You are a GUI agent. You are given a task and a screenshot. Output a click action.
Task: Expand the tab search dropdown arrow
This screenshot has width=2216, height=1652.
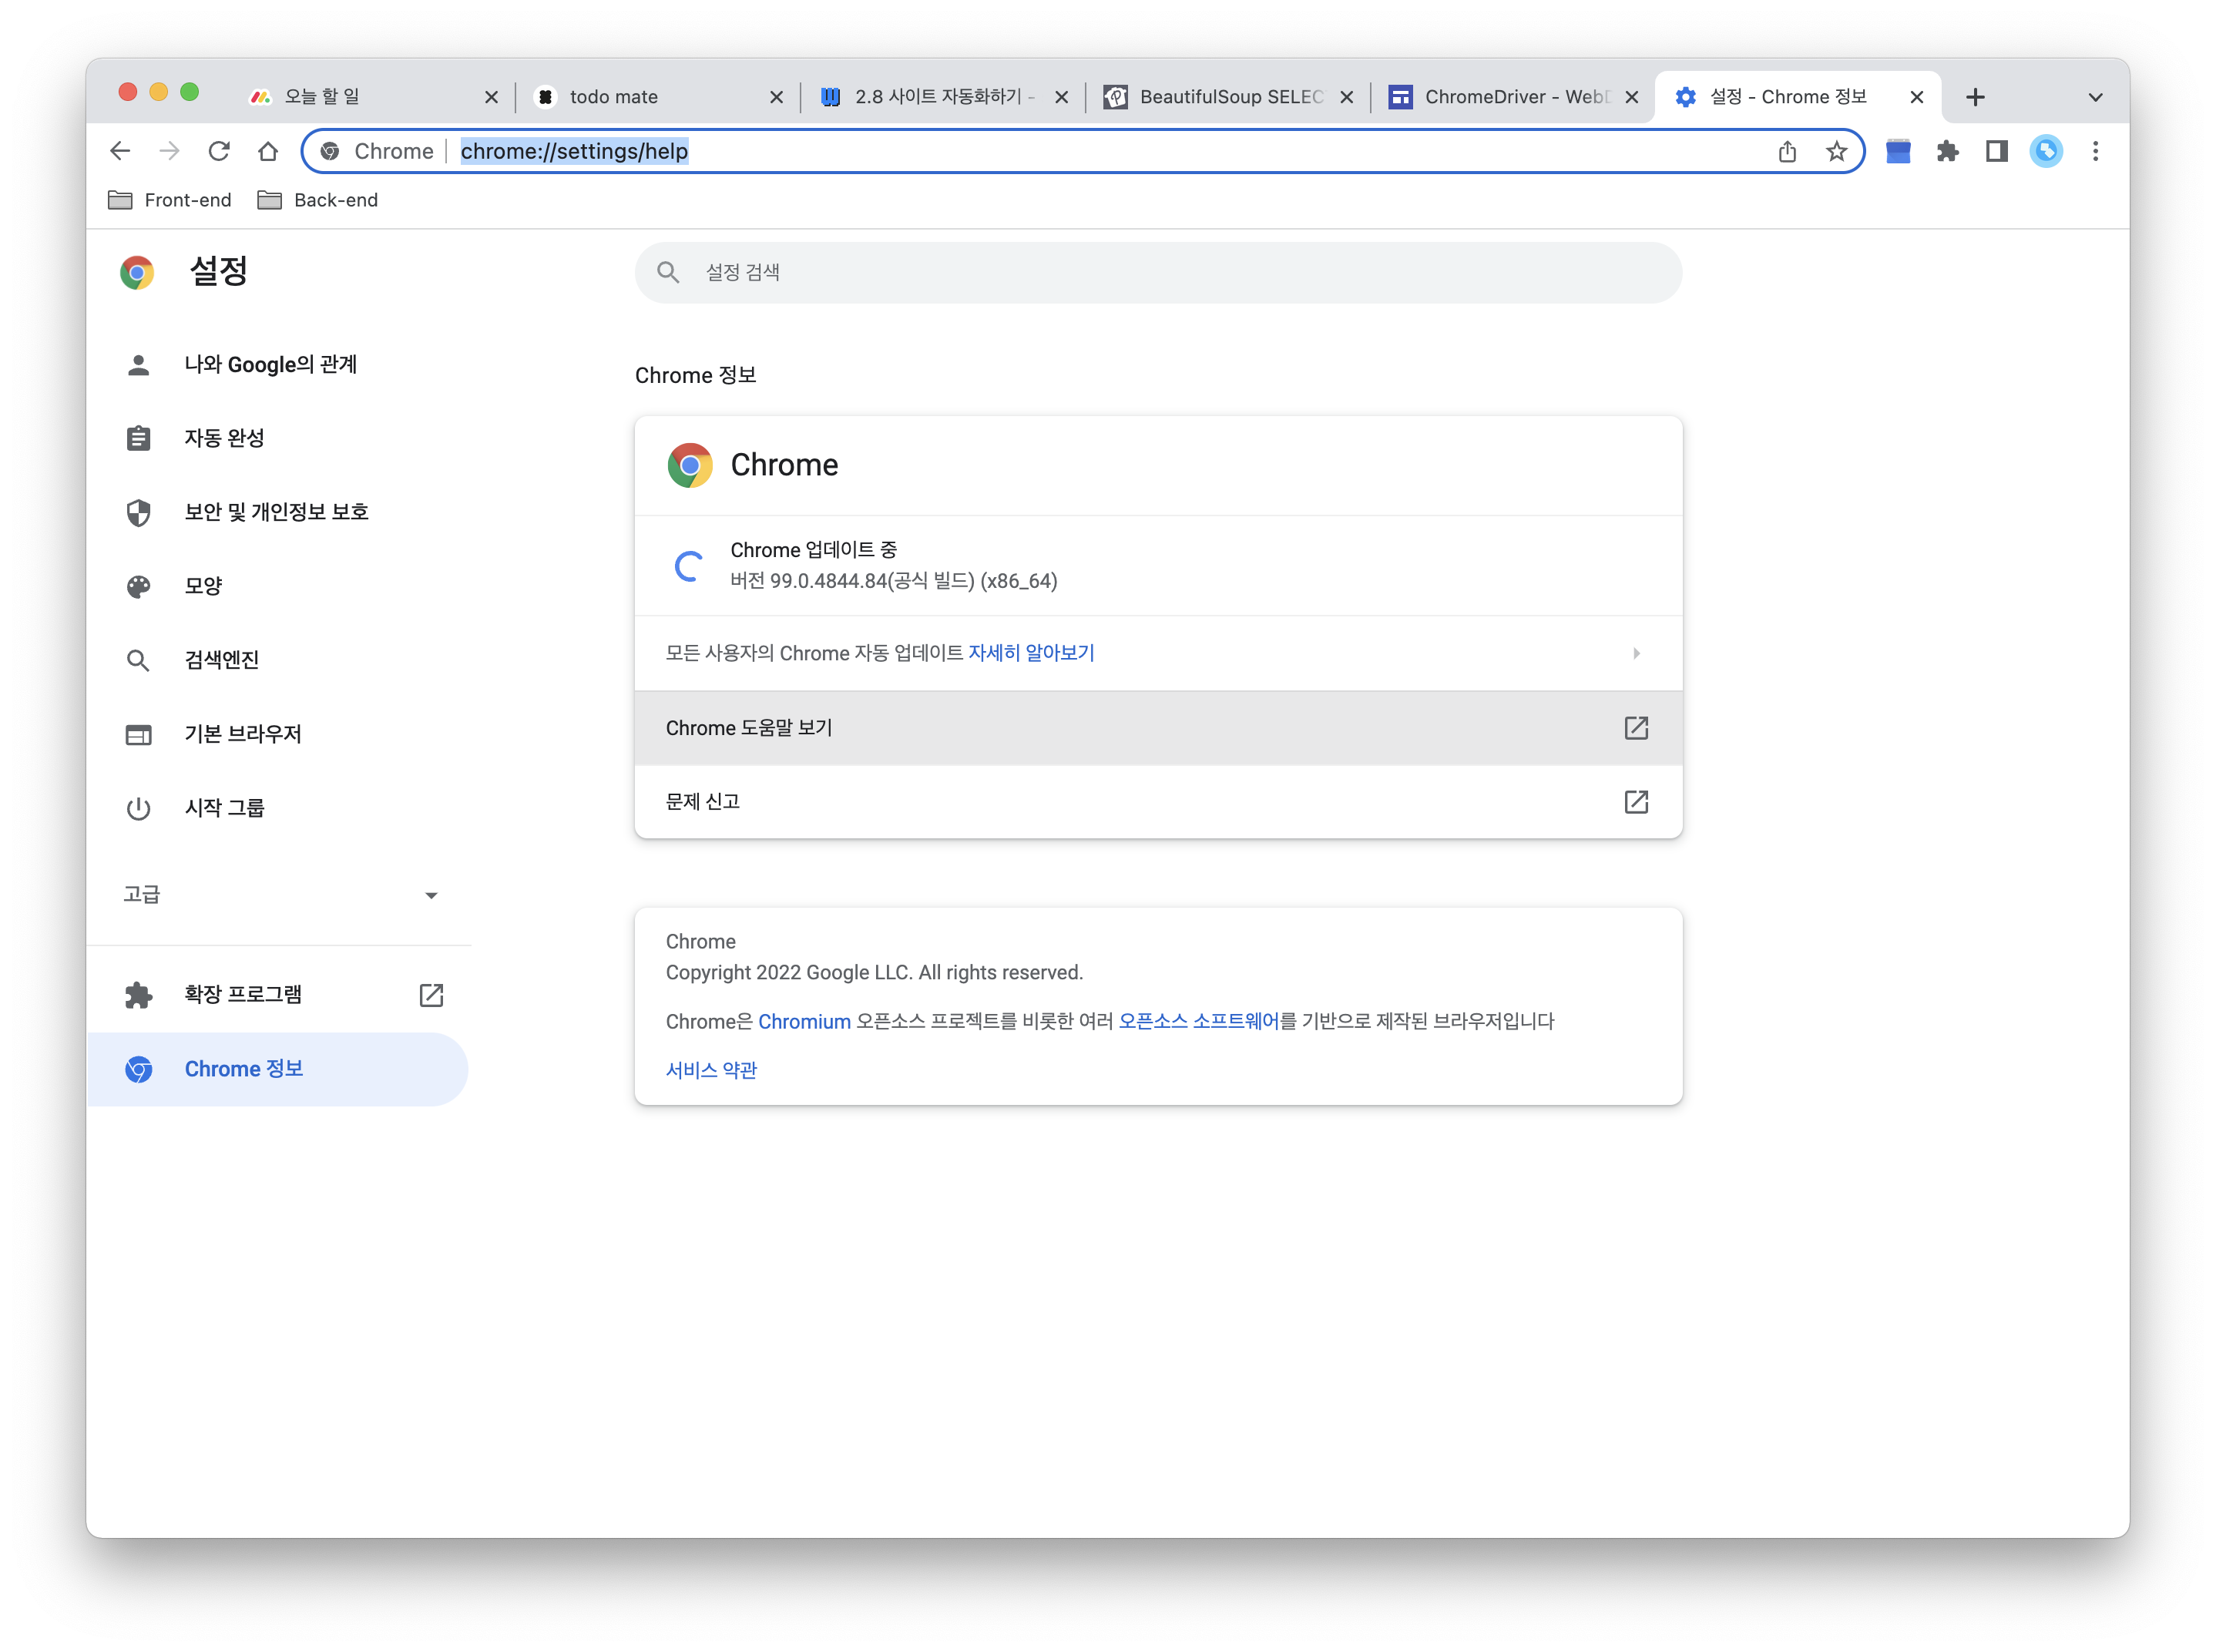2094,97
